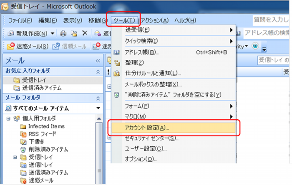Click the 信頼メール toolbar button
292x185 pixels.
click(69, 46)
